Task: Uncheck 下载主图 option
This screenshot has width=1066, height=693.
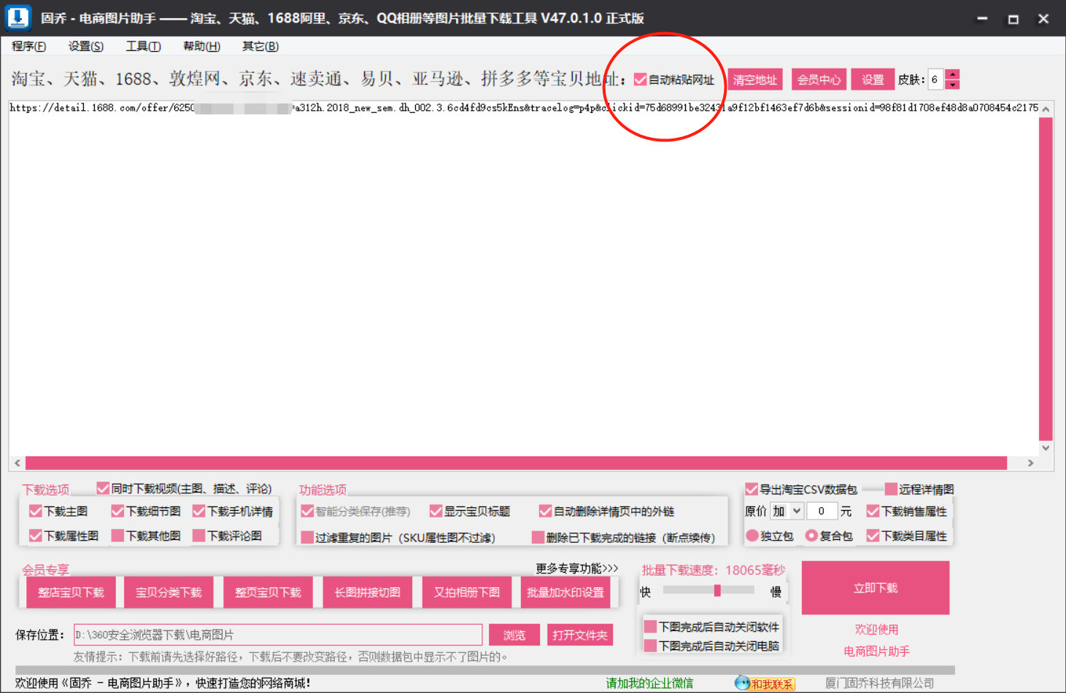Action: 35,512
